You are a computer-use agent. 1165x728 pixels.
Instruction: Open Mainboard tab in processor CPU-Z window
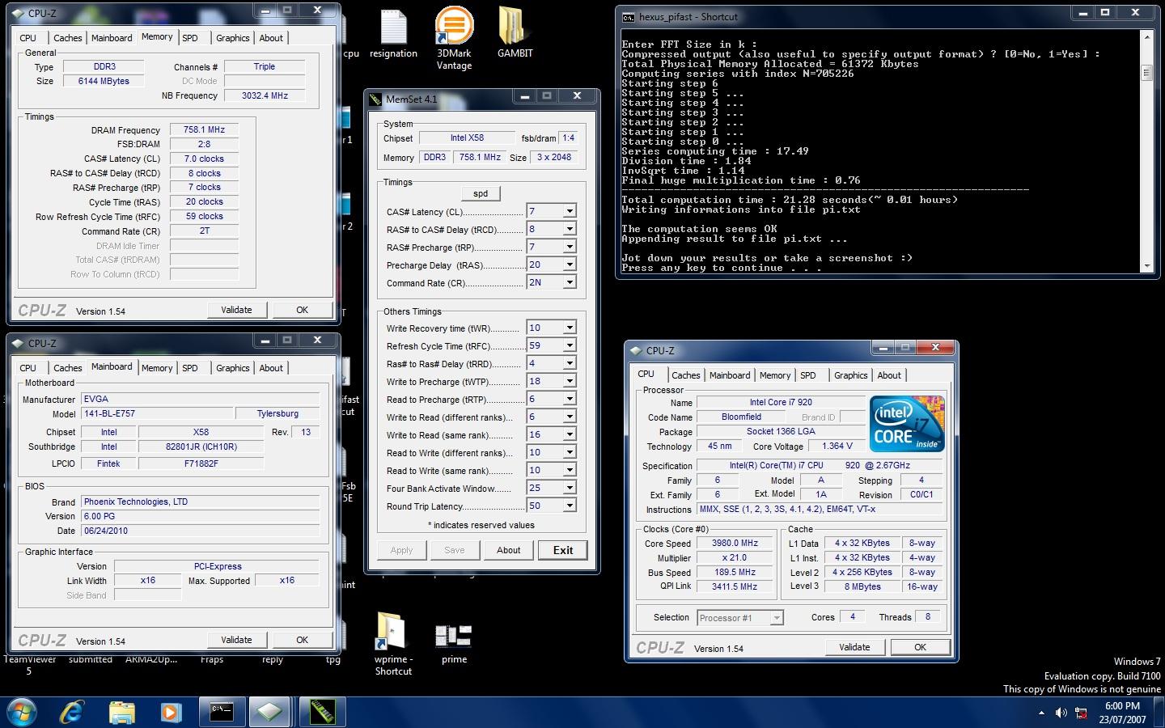[x=729, y=375]
